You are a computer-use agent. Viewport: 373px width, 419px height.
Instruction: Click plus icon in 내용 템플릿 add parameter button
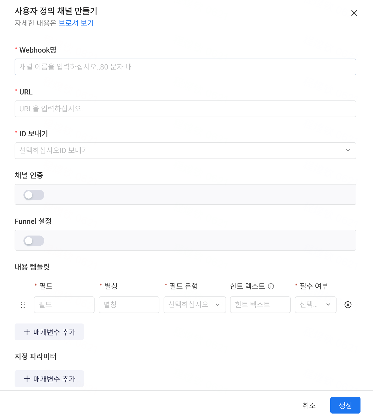tap(27, 332)
